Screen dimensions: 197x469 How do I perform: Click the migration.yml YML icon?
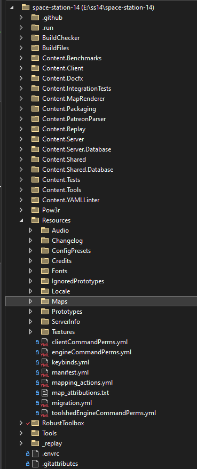(45, 403)
